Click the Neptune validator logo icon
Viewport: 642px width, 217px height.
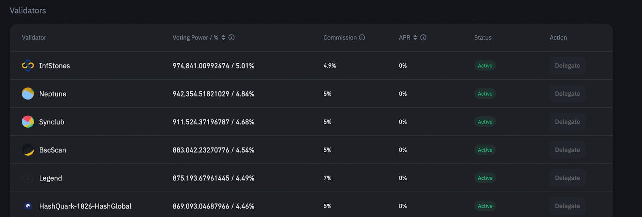(x=28, y=94)
